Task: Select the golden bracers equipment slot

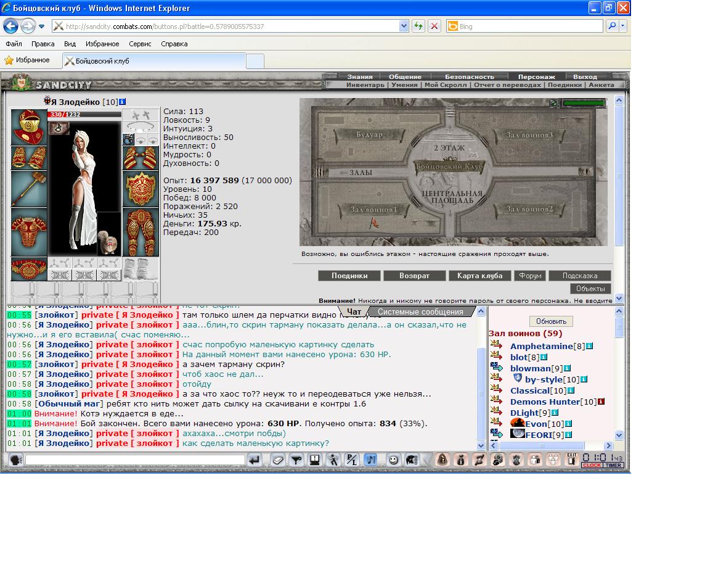Action: 29,157
